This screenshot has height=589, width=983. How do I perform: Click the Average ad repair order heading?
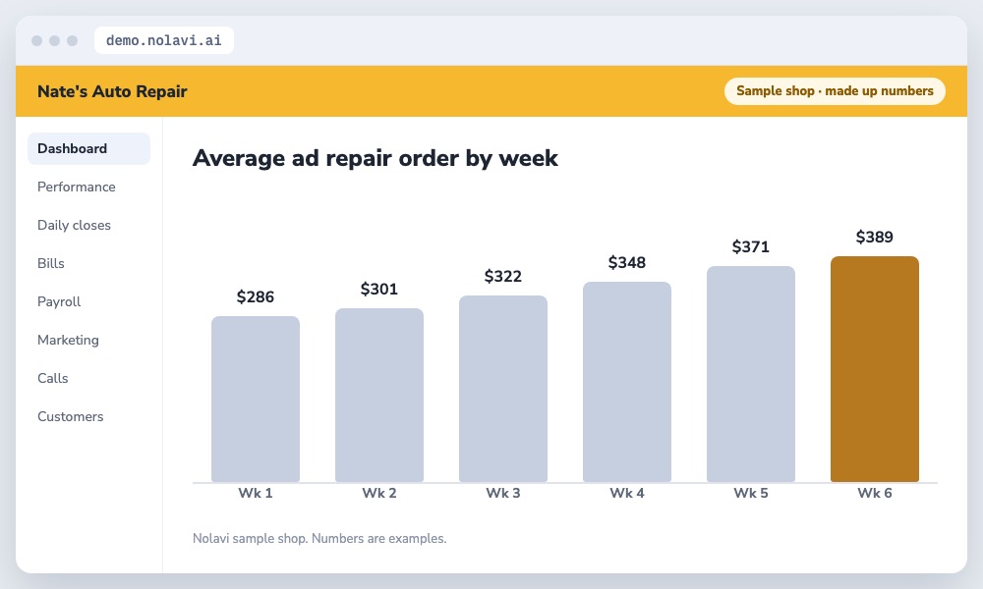375,158
